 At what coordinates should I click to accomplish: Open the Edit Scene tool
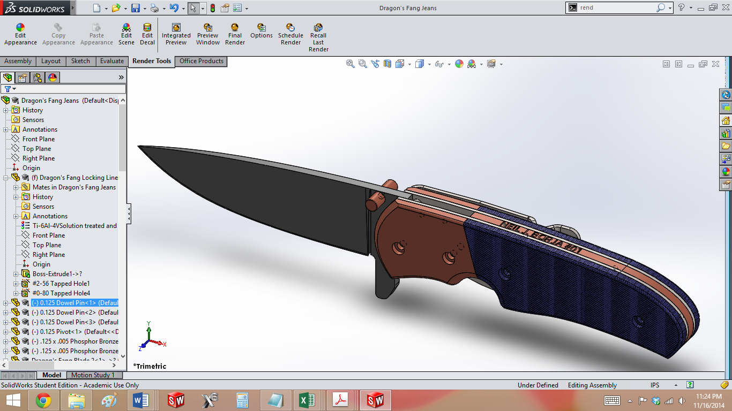click(x=126, y=35)
